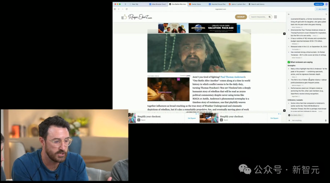This screenshot has width=330, height=183.
Task: Click the search magnifier icon
Action: tap(269, 17)
